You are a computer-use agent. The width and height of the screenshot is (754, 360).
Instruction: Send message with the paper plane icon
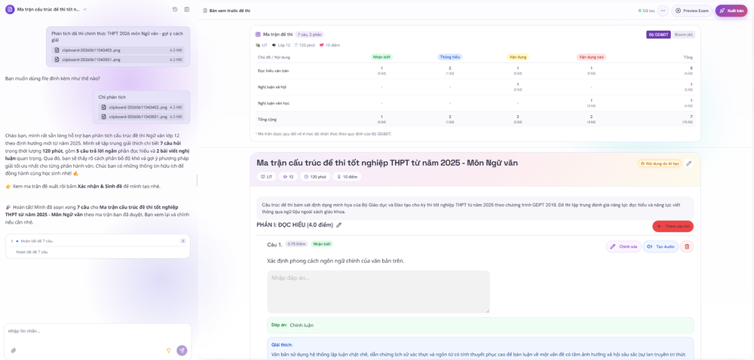coord(182,350)
